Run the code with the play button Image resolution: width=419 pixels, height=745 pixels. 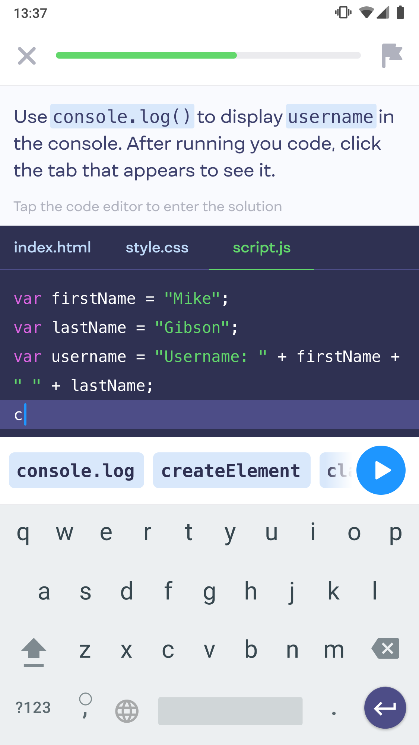[x=381, y=470]
